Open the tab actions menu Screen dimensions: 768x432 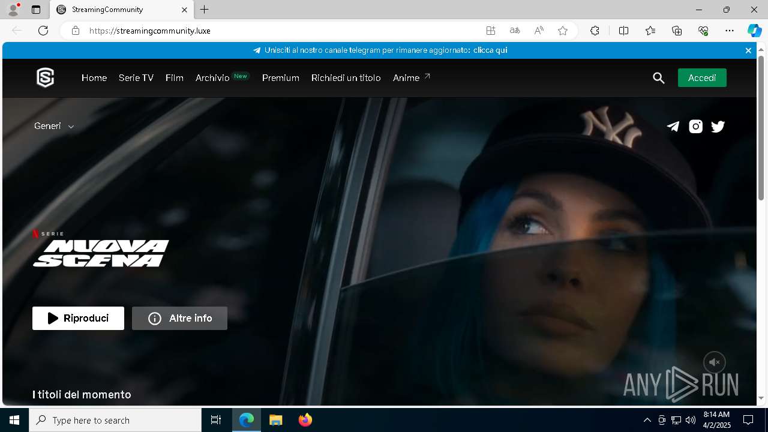[x=36, y=10]
